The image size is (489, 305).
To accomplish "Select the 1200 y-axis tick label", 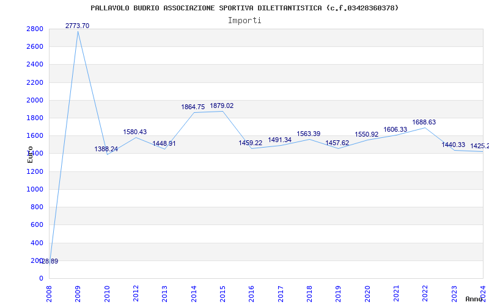I will (x=35, y=171).
